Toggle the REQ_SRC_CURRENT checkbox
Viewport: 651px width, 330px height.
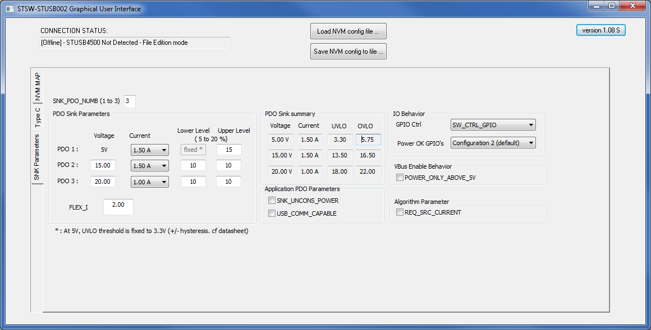click(x=400, y=212)
